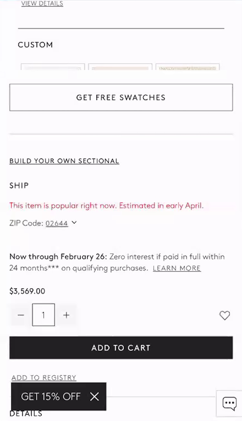Select the middle custom fabric swatch
The width and height of the screenshot is (242, 421).
pos(120,67)
